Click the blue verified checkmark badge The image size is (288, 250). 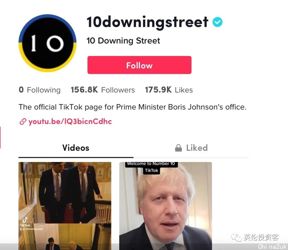click(218, 22)
